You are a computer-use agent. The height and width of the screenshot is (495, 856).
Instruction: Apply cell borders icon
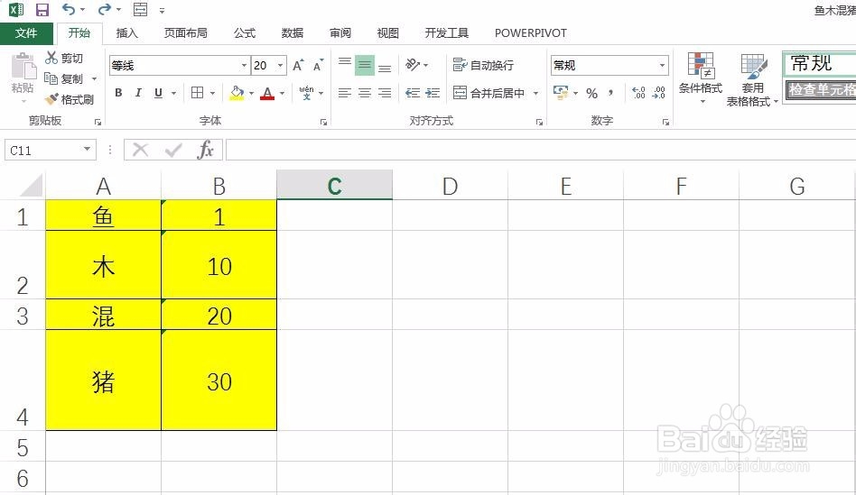point(198,93)
